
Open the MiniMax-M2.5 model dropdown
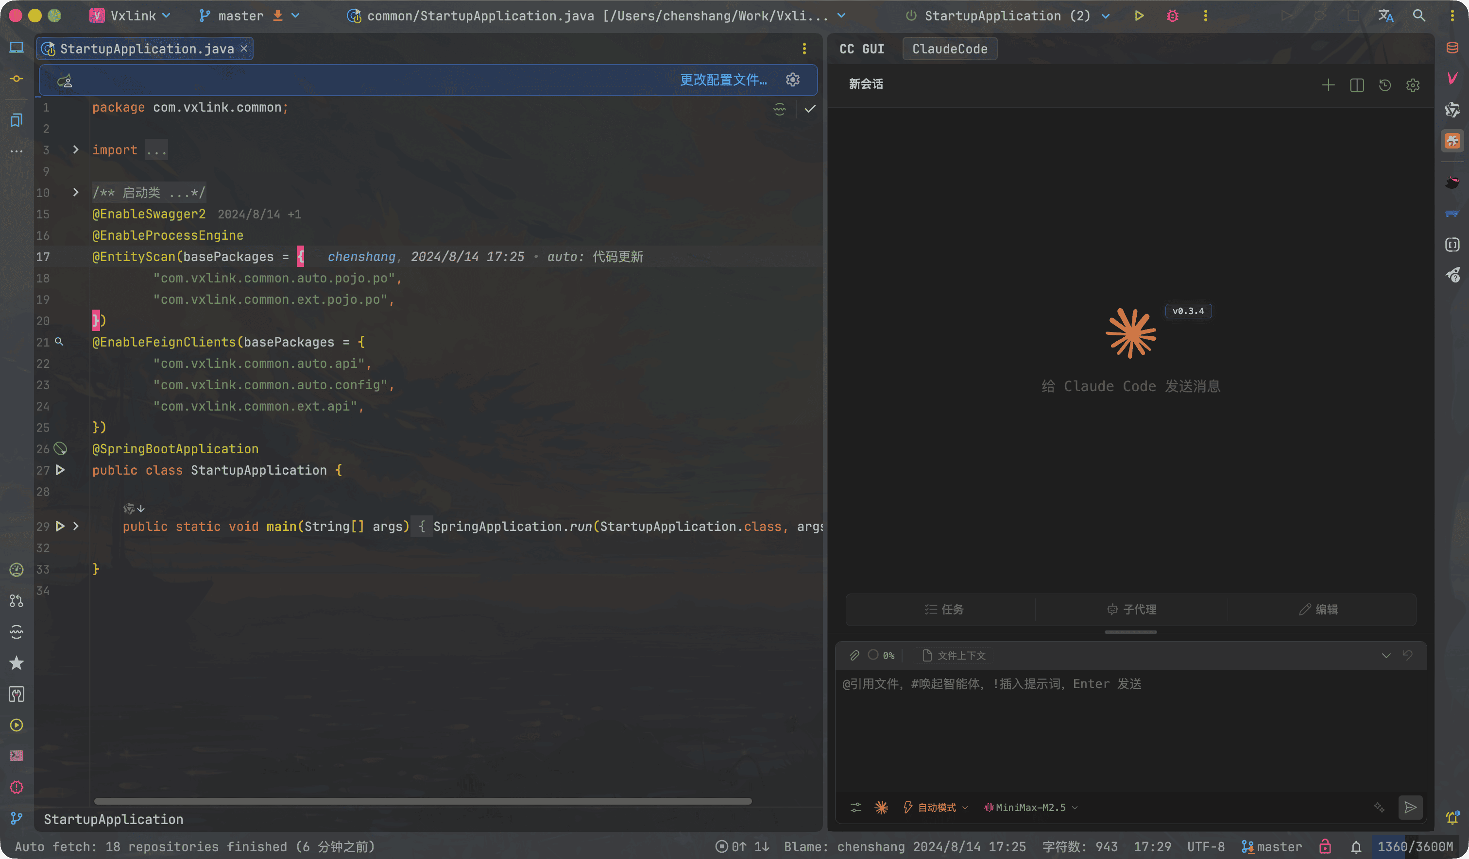coord(1030,807)
